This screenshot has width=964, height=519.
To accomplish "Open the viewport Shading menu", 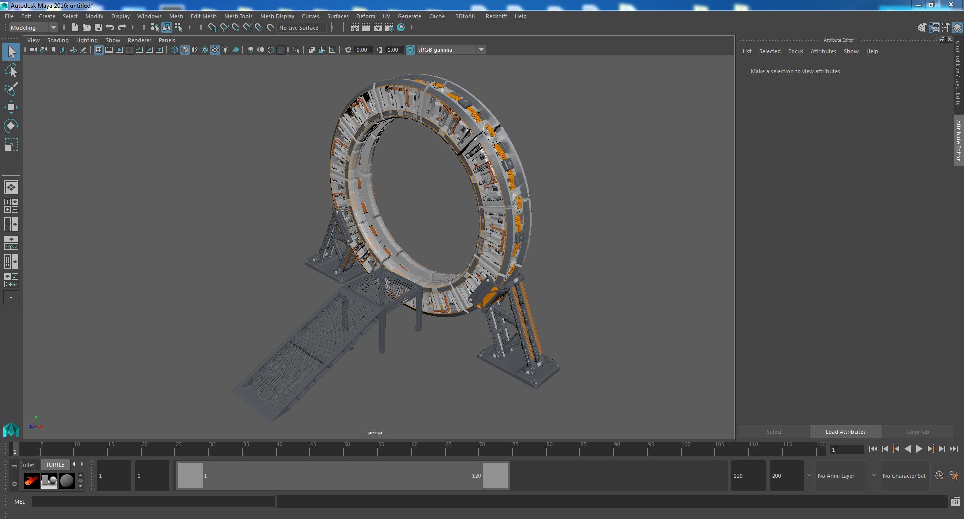I will pos(58,40).
